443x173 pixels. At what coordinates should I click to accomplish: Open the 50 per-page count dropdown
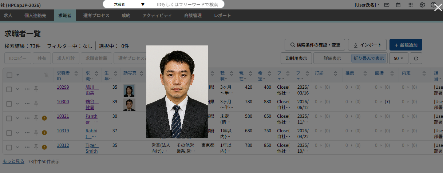(x=399, y=58)
